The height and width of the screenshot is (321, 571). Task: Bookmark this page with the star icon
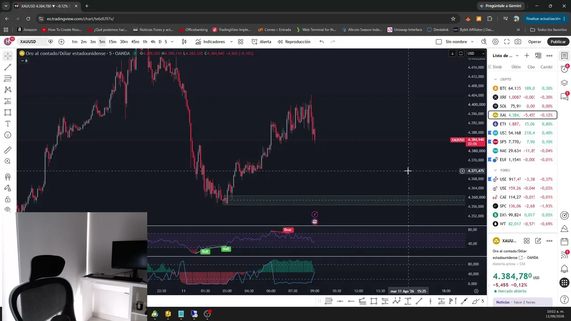point(453,19)
